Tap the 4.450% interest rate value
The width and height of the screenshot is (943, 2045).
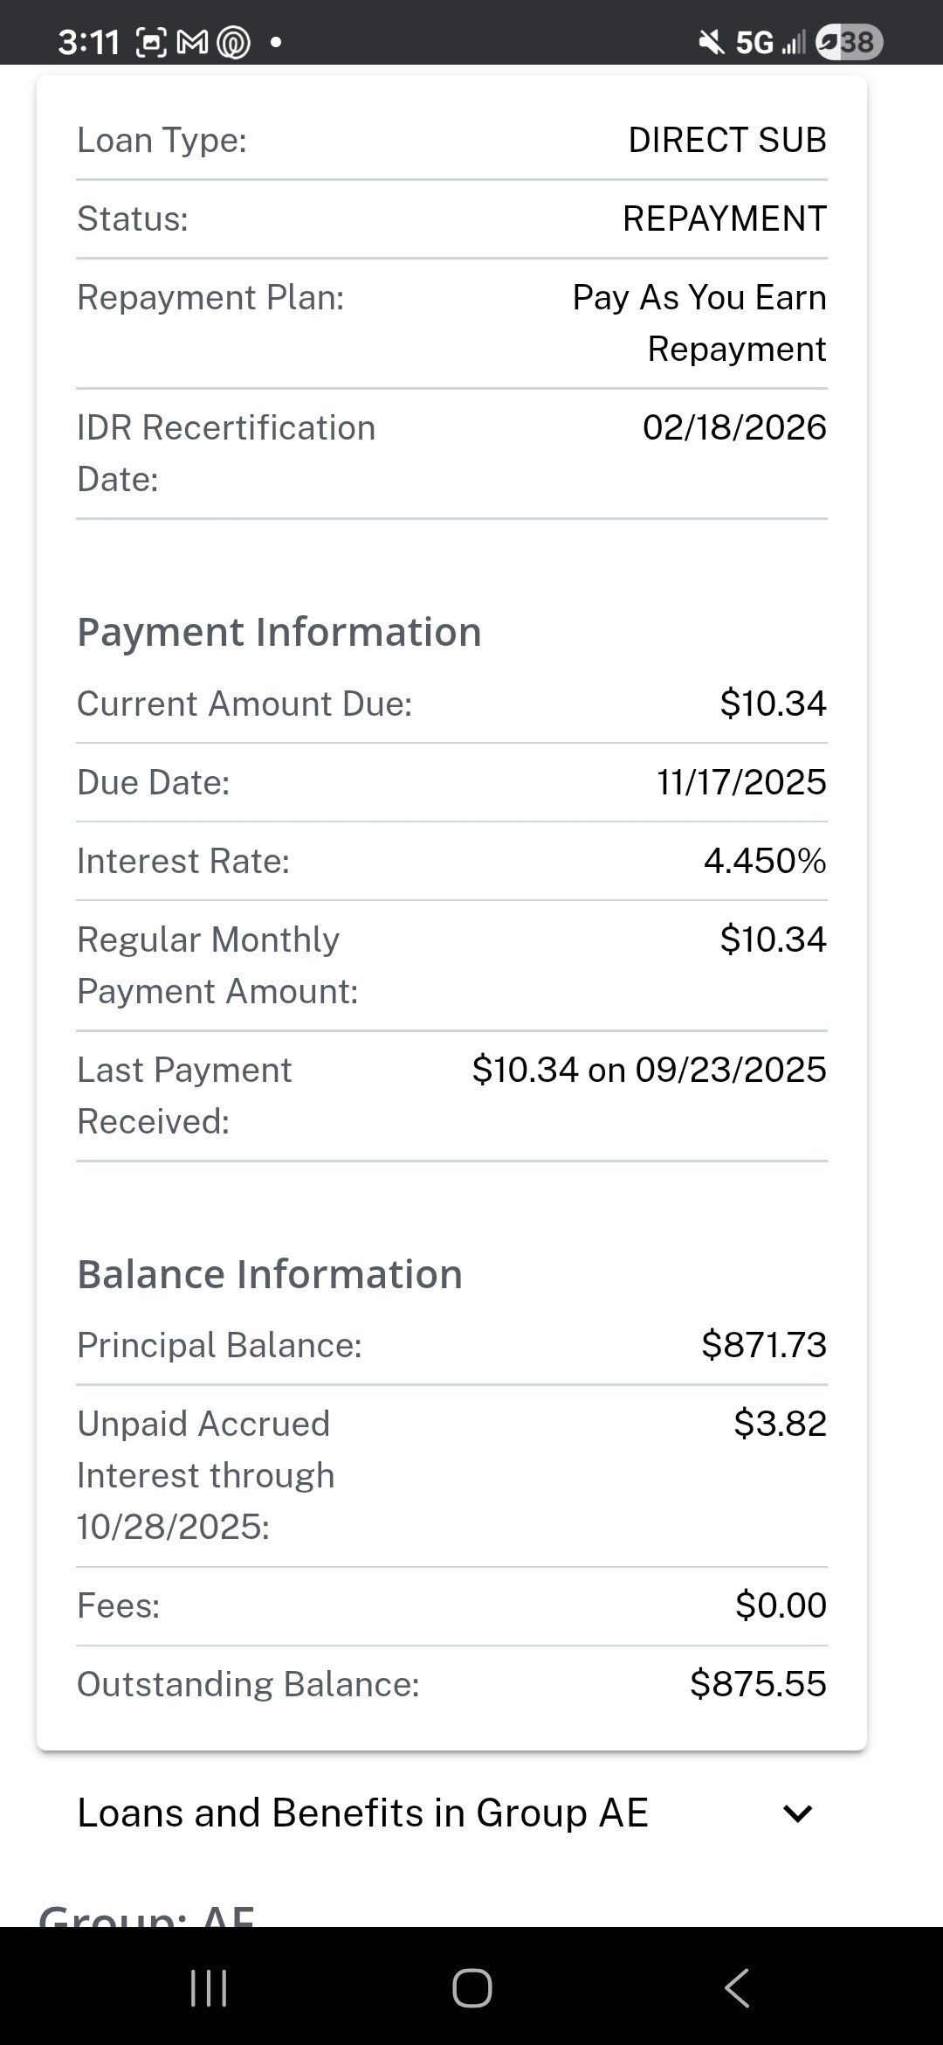pos(765,861)
